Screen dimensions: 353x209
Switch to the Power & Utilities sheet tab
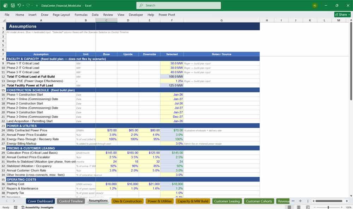tap(160, 201)
